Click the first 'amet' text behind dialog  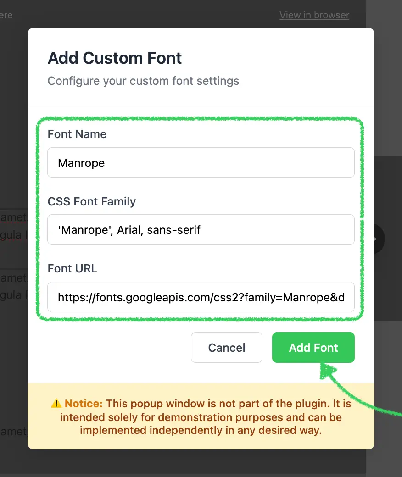[x=13, y=217]
